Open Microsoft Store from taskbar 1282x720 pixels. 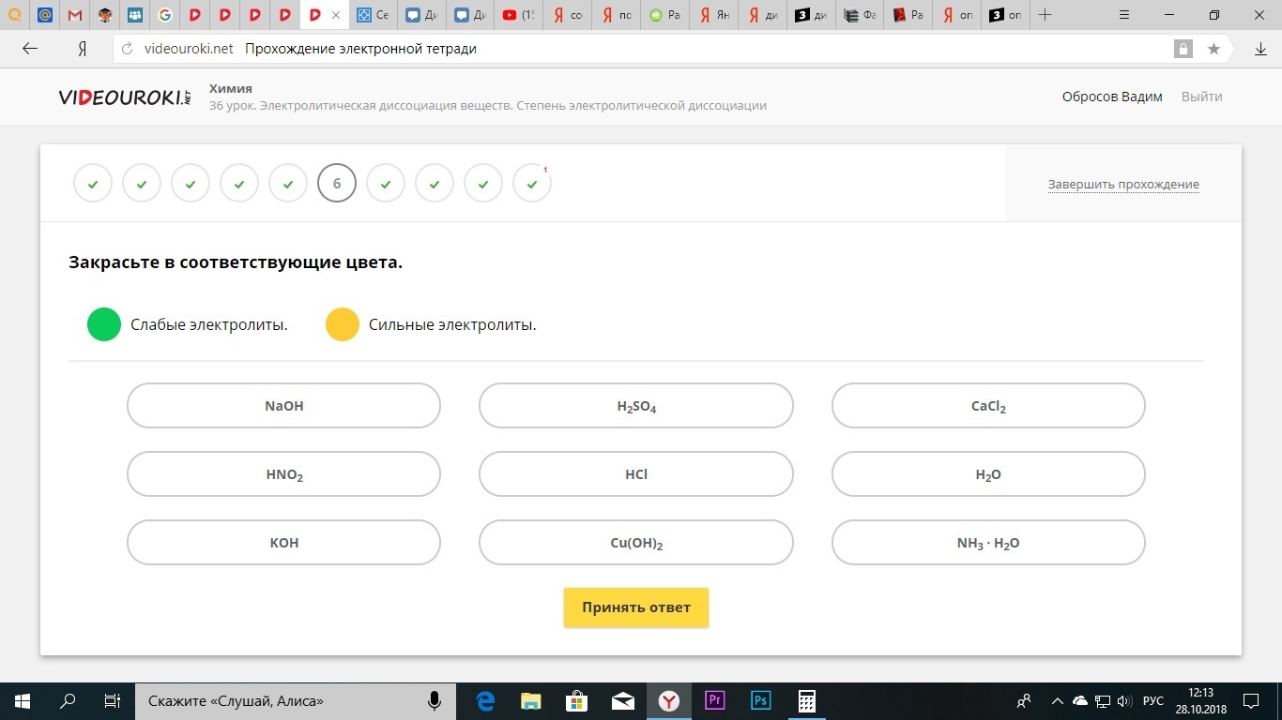point(576,700)
